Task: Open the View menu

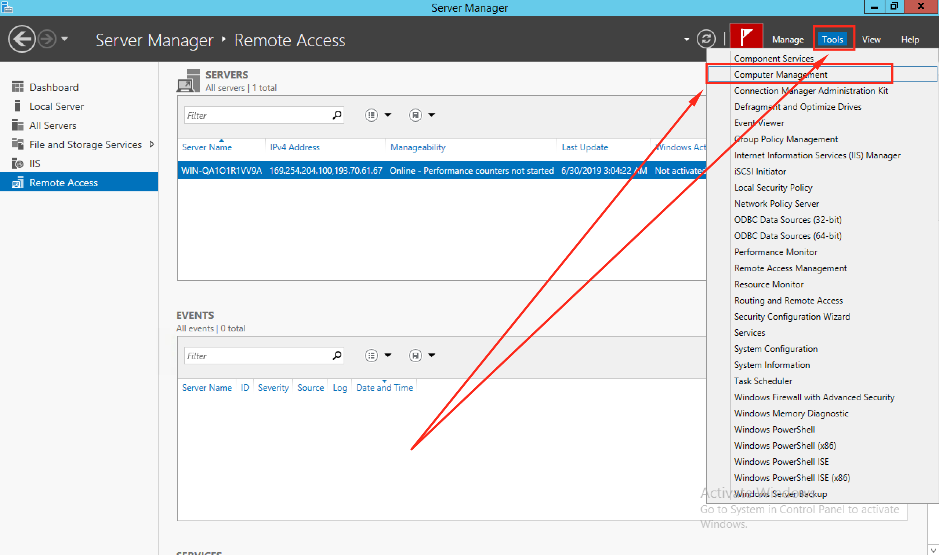Action: tap(871, 40)
